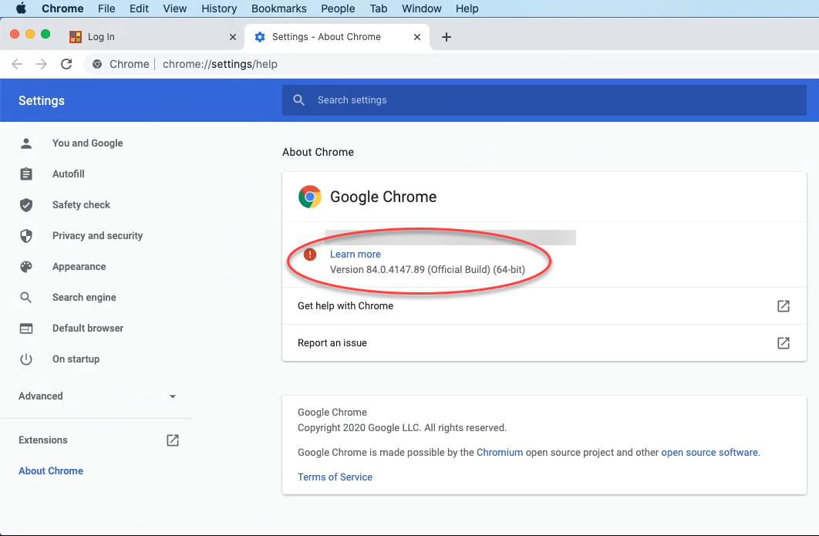This screenshot has width=819, height=536.
Task: Click the Extensions sidebar label
Action: pyautogui.click(x=43, y=440)
